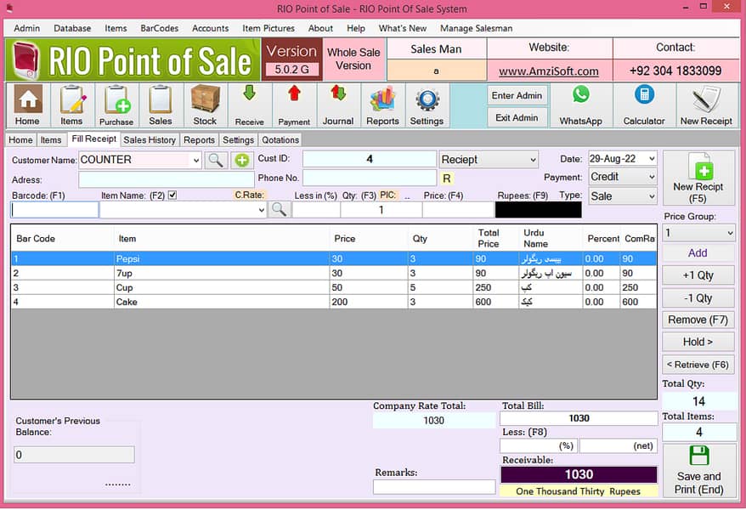This screenshot has width=746, height=510.
Task: Select the 7up row in table
Action: (x=334, y=273)
